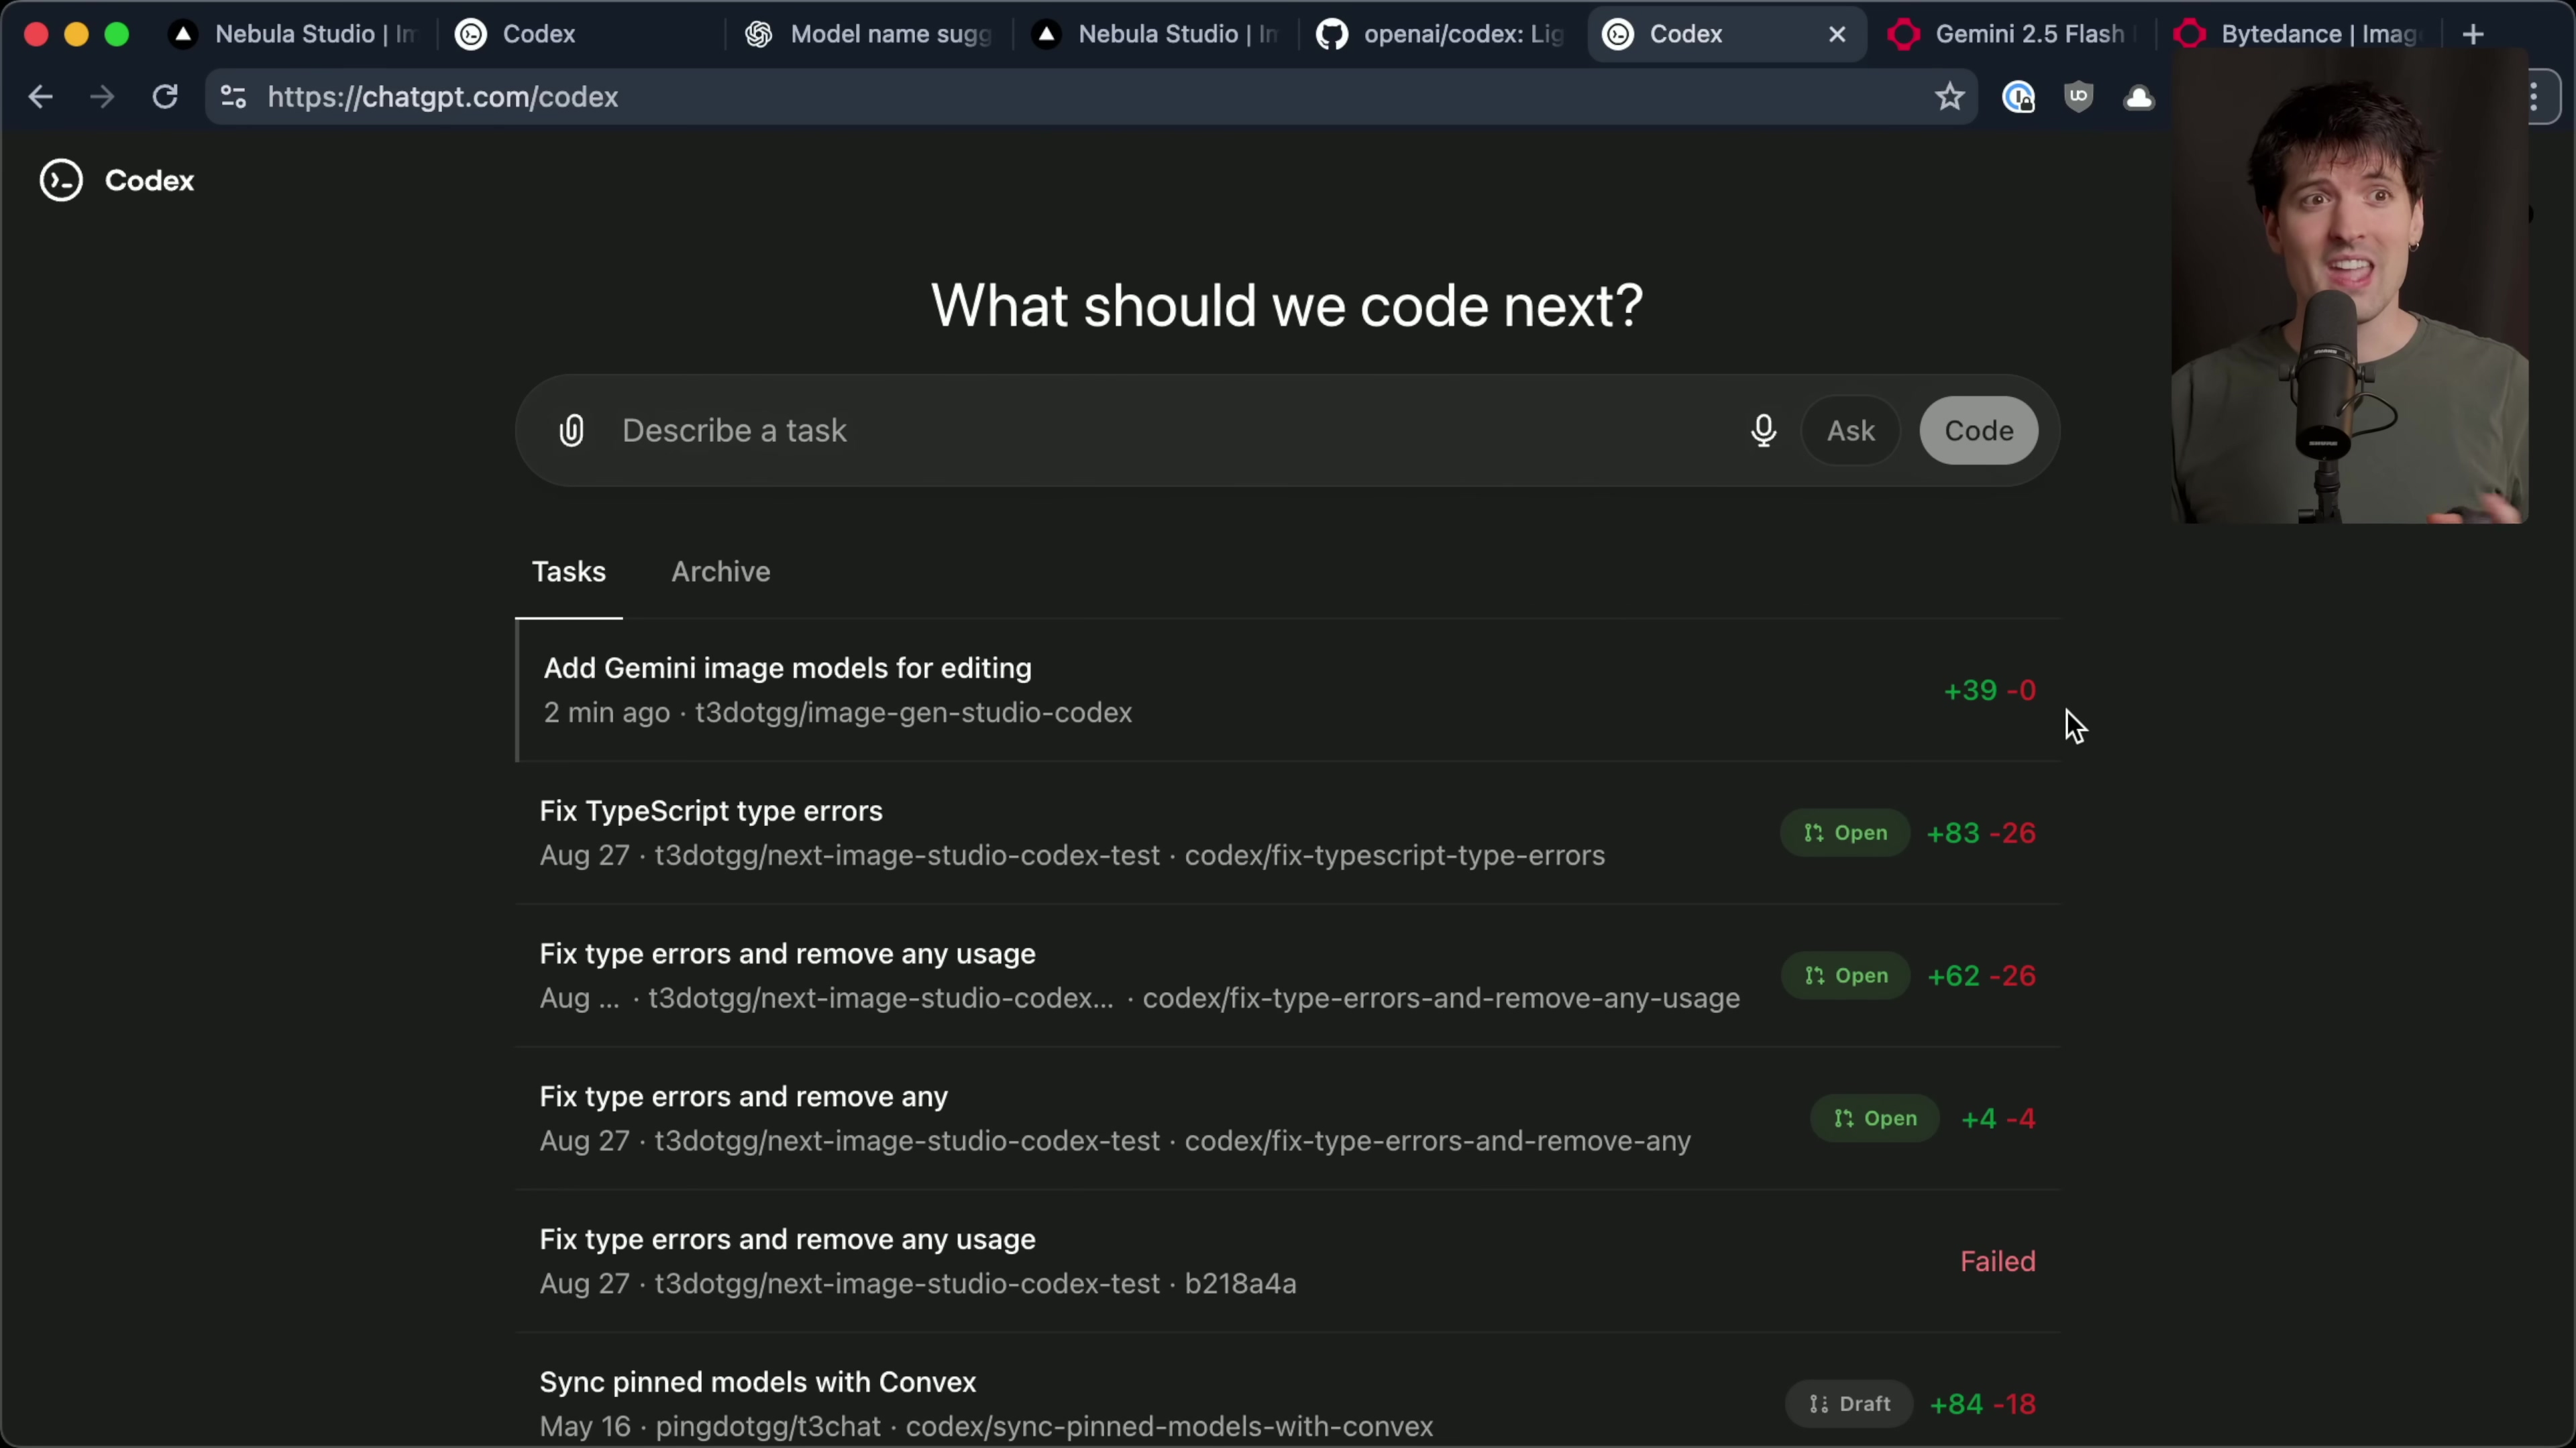Click Draft badge on Sync pinned models
Screen dimensions: 2576x1448
(x=1849, y=1404)
